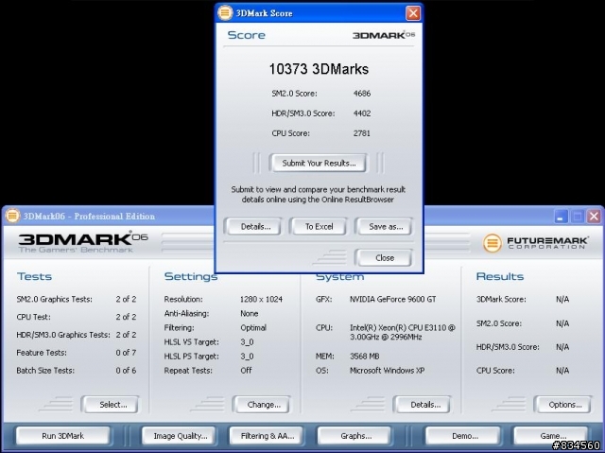Open the Image Quality tool
This screenshot has height=453, width=605.
click(x=179, y=436)
